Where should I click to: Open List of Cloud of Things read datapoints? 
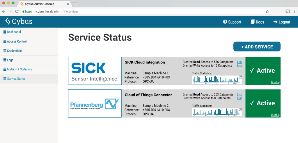tap(239, 94)
